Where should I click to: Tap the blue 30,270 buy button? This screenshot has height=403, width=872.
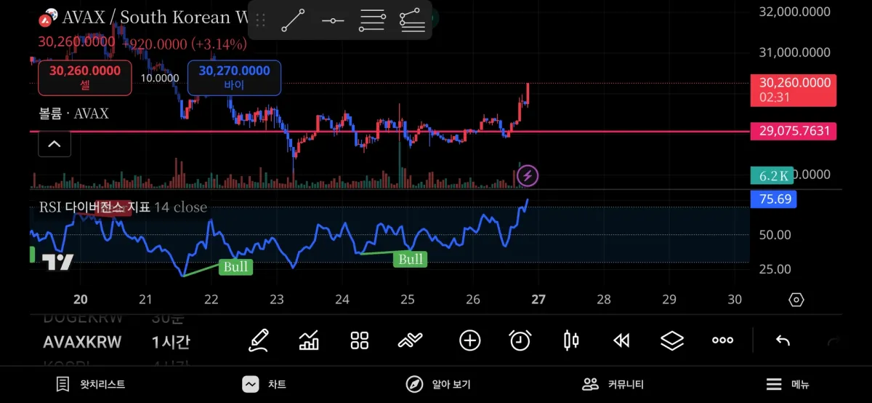pyautogui.click(x=234, y=78)
